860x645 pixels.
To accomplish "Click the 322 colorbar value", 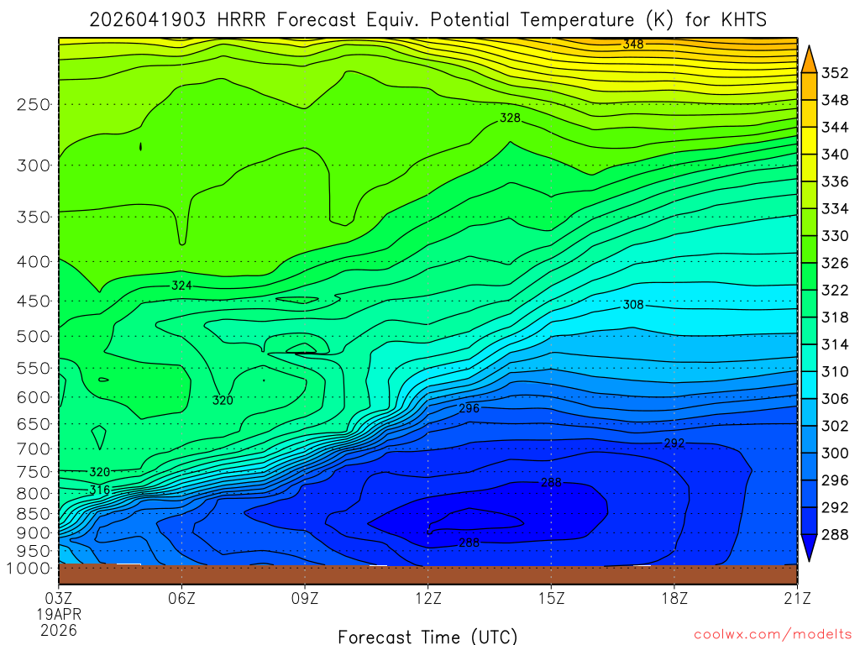I will 835,290.
